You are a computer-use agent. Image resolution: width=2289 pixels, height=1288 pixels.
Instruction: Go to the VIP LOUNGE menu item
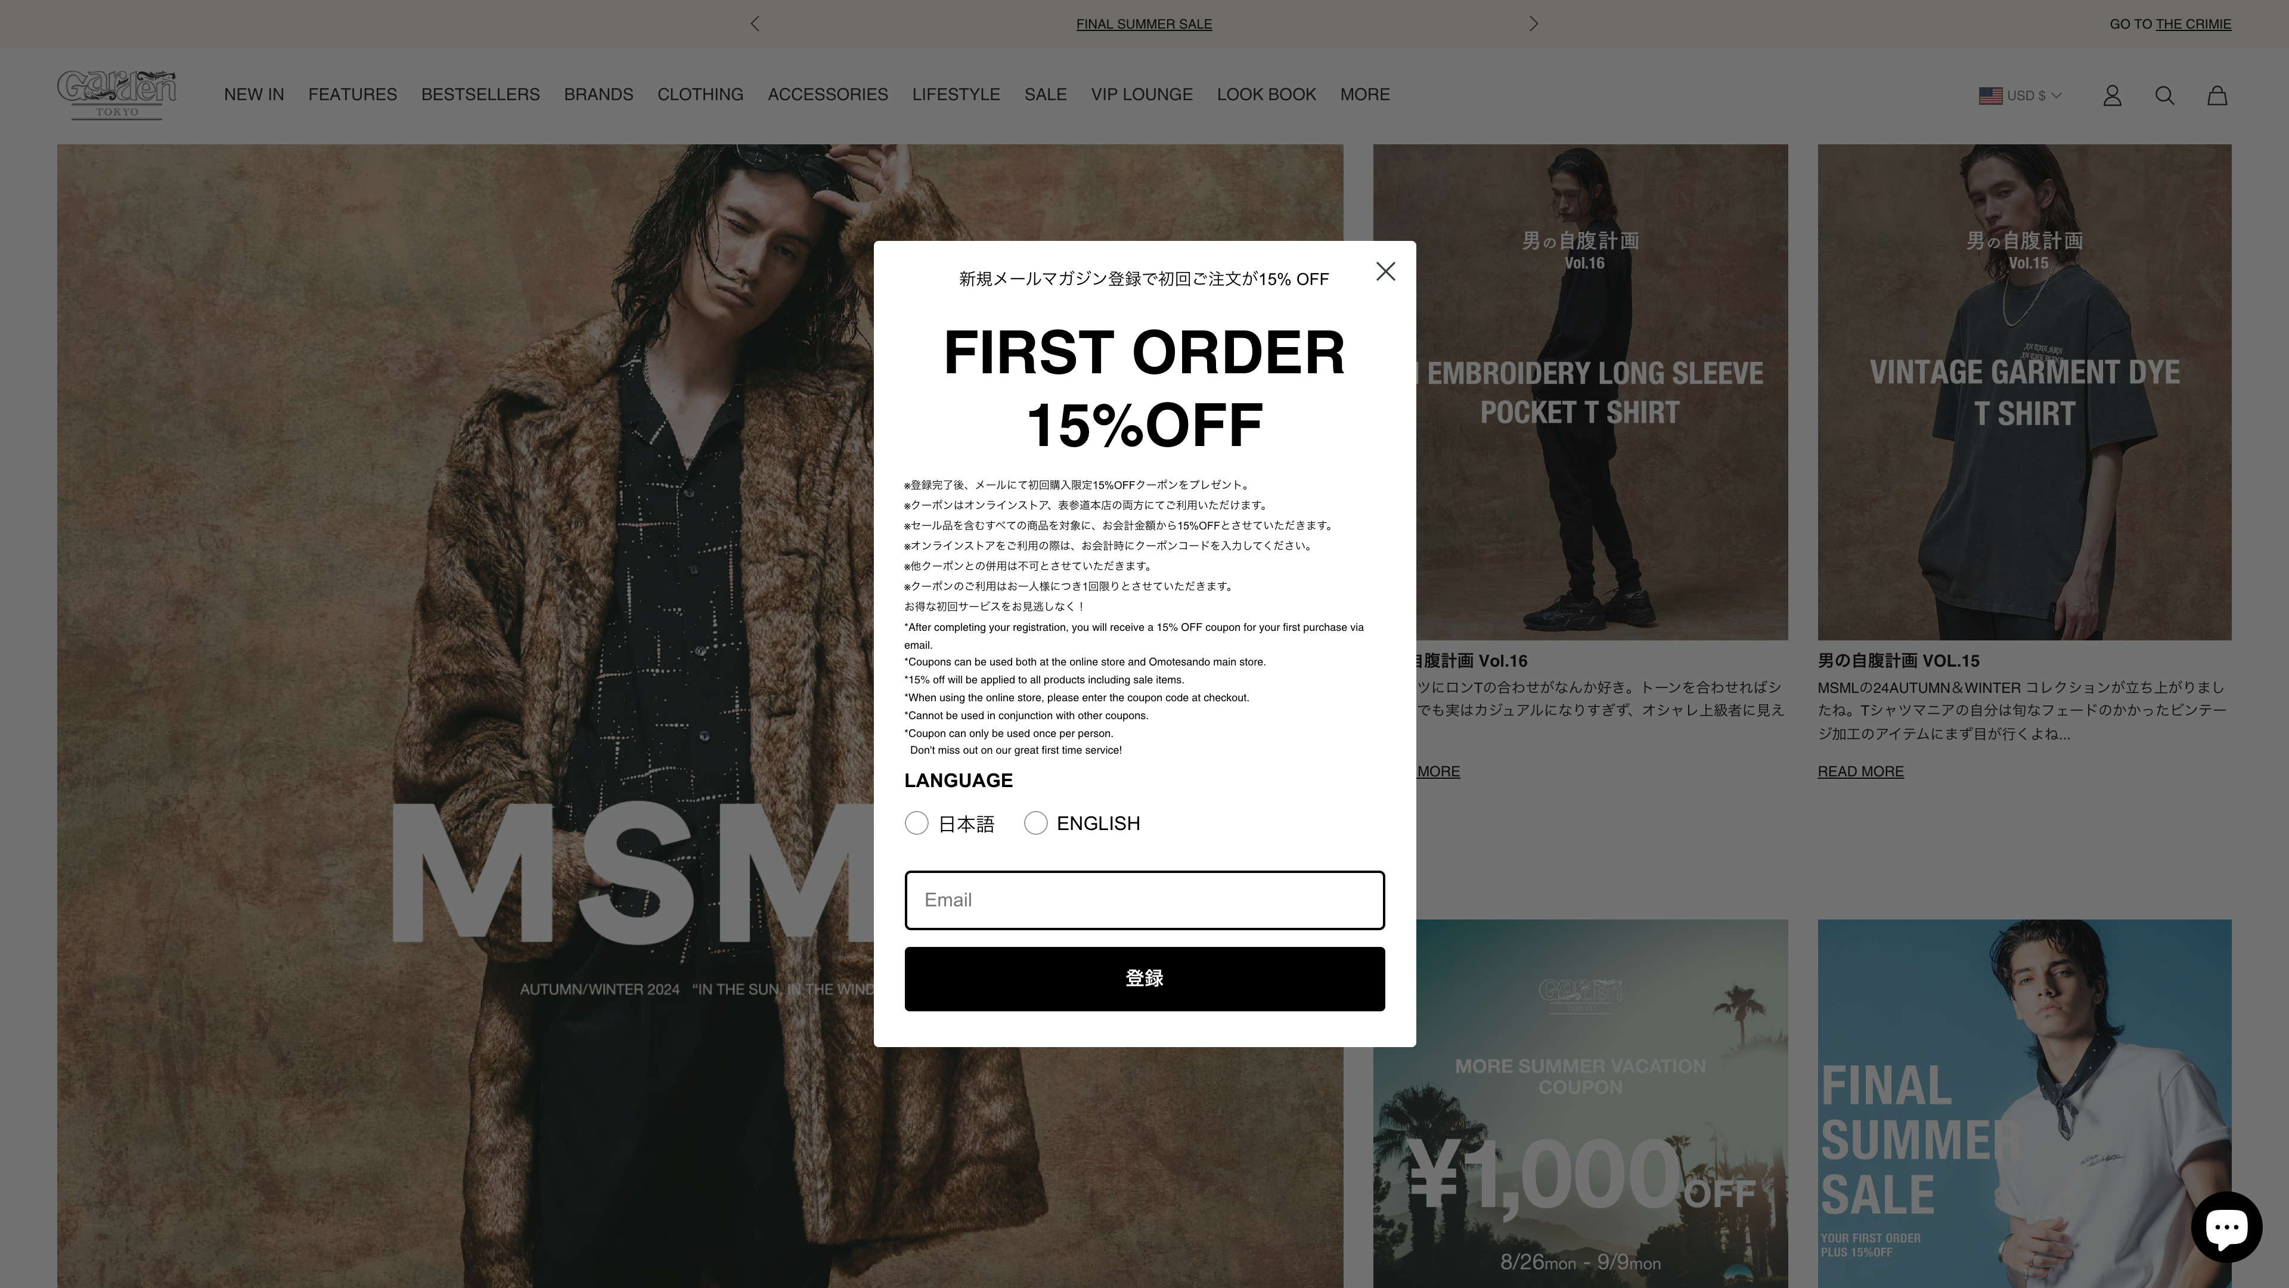1142,94
